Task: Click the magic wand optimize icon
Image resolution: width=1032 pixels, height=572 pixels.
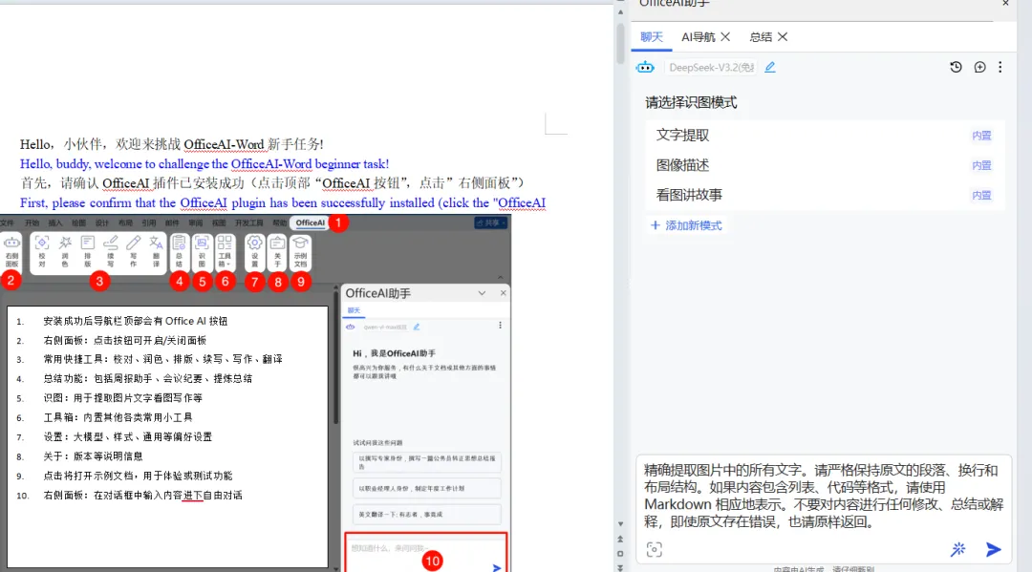Action: coord(958,549)
